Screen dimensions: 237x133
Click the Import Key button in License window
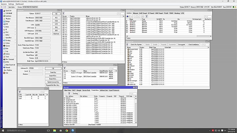click(x=53, y=76)
